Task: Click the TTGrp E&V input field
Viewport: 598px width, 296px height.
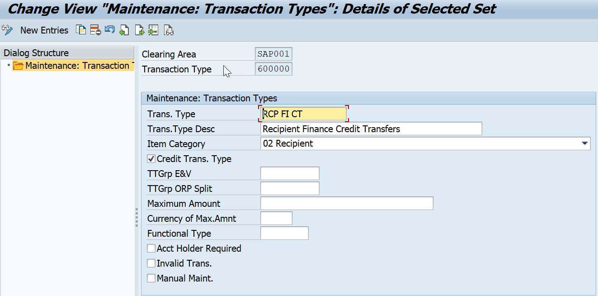Action: (x=289, y=173)
